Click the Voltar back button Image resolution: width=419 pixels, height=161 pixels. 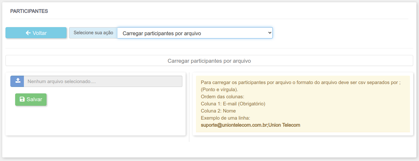(x=36, y=33)
